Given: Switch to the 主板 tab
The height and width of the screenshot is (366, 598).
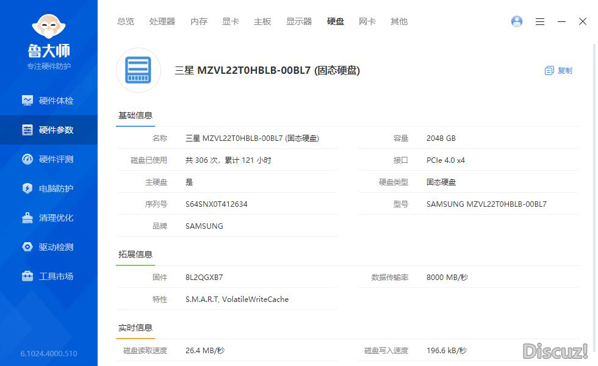Looking at the screenshot, I should pos(262,21).
